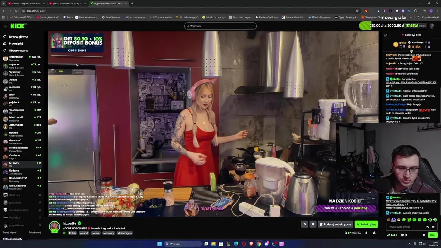Open Obserwowane in the sidebar

18,51
